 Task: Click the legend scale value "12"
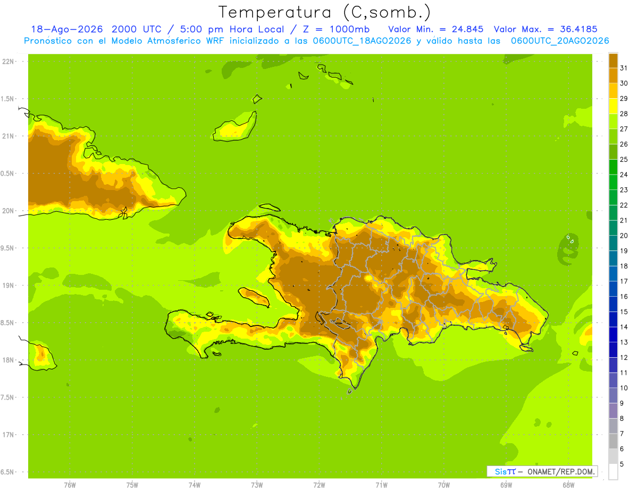coord(624,358)
